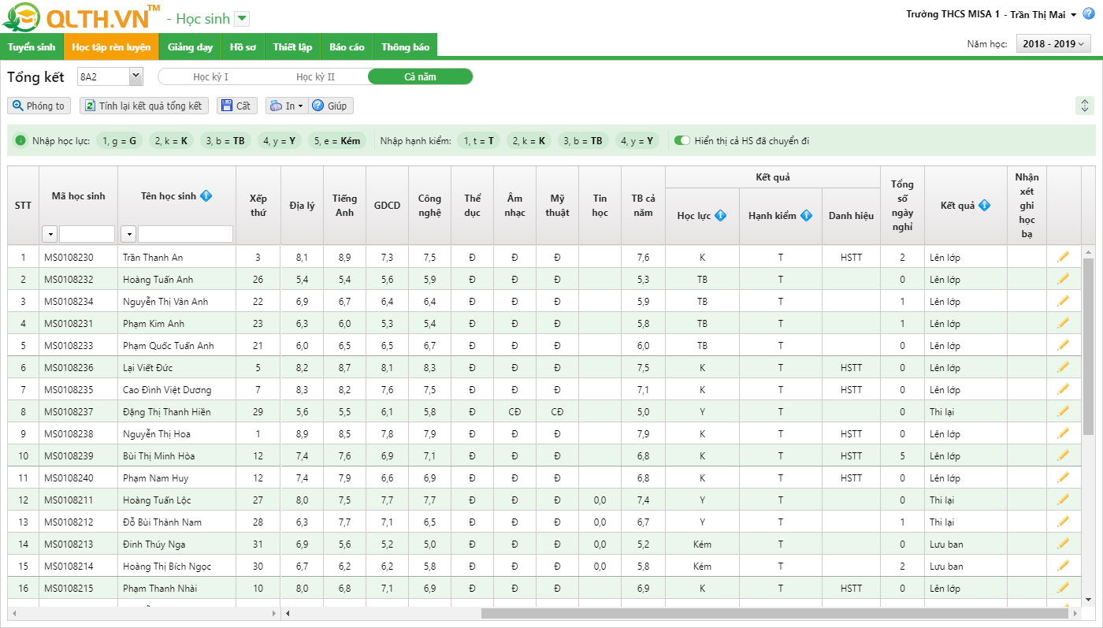Viewport: 1103px width, 628px height.
Task: Open the Học sinh module dropdown arrow
Action: (242, 19)
